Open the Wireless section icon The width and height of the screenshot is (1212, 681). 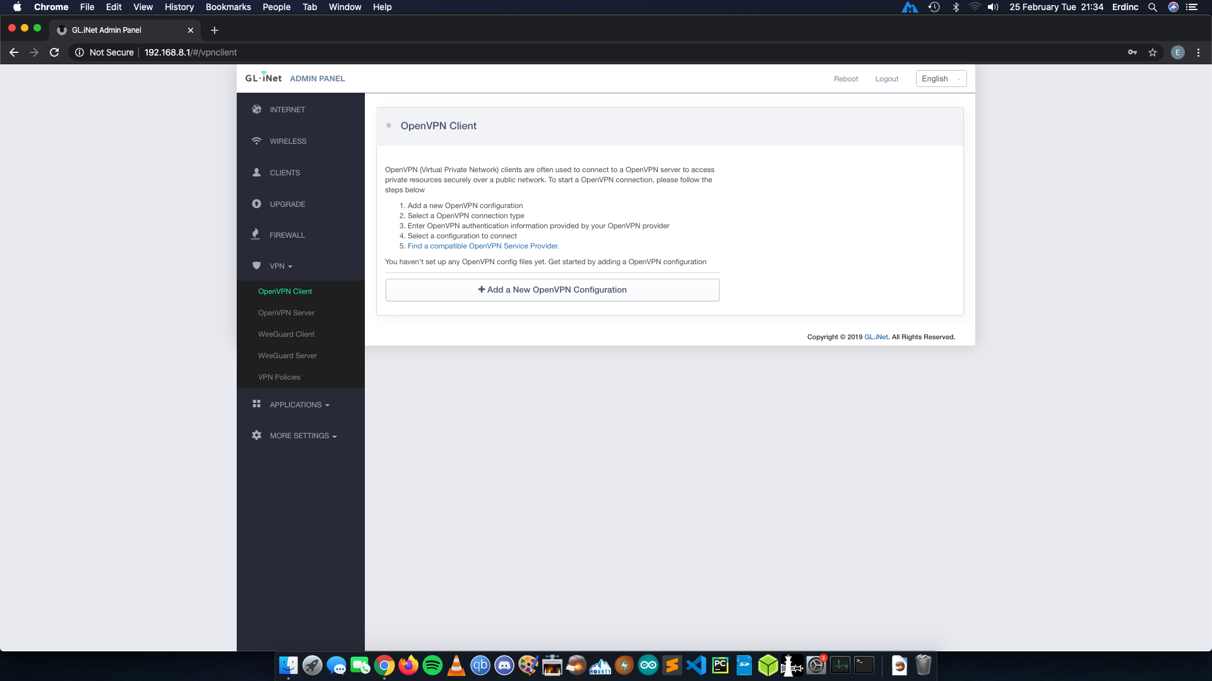(256, 141)
